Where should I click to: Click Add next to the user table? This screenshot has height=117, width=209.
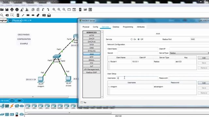(204, 83)
